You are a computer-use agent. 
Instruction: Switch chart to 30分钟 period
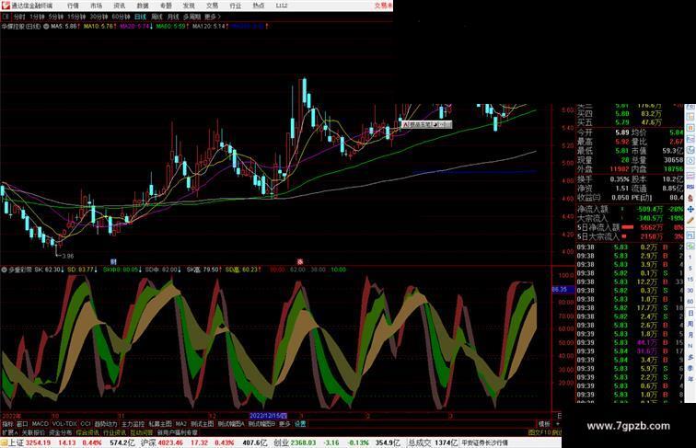99,17
